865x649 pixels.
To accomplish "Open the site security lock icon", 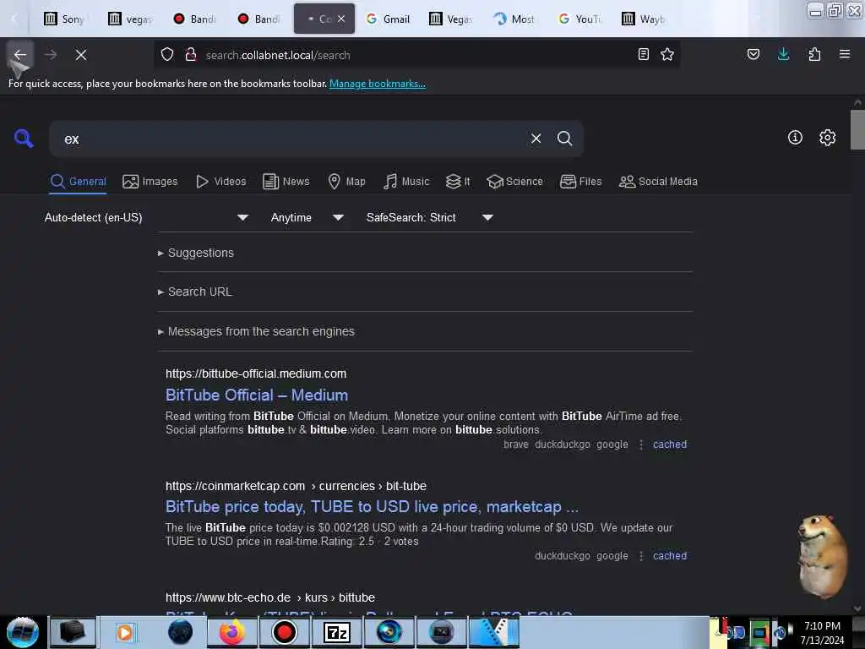I will [191, 55].
